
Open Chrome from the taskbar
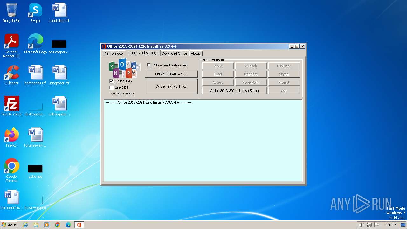(58, 225)
